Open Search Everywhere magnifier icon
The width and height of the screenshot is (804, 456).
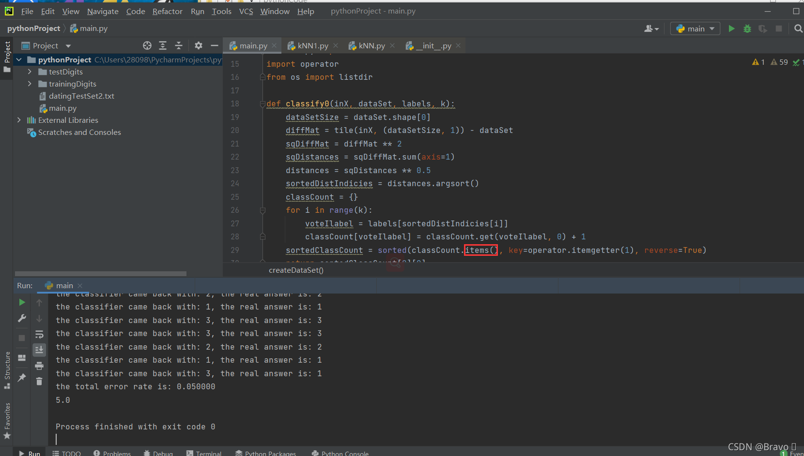[x=799, y=29]
